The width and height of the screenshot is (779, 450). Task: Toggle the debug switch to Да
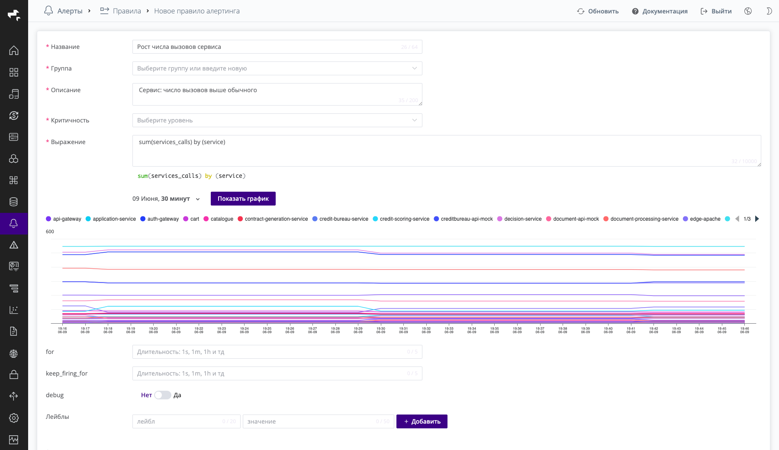point(163,395)
